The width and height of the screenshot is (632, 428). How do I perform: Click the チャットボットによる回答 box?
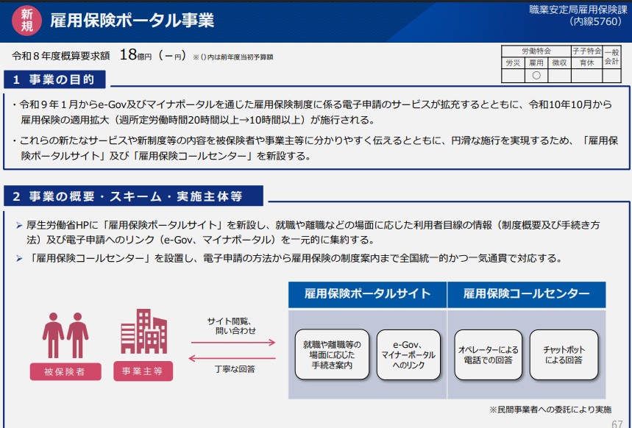[564, 354]
